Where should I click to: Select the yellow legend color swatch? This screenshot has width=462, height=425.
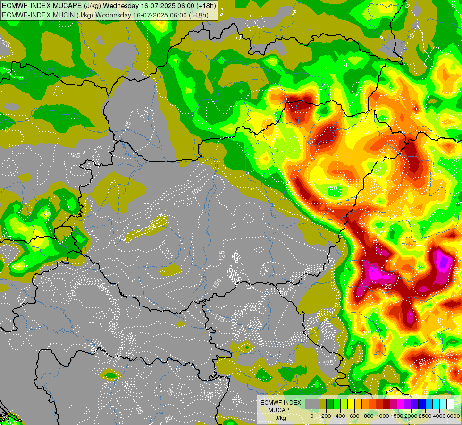click(352, 404)
